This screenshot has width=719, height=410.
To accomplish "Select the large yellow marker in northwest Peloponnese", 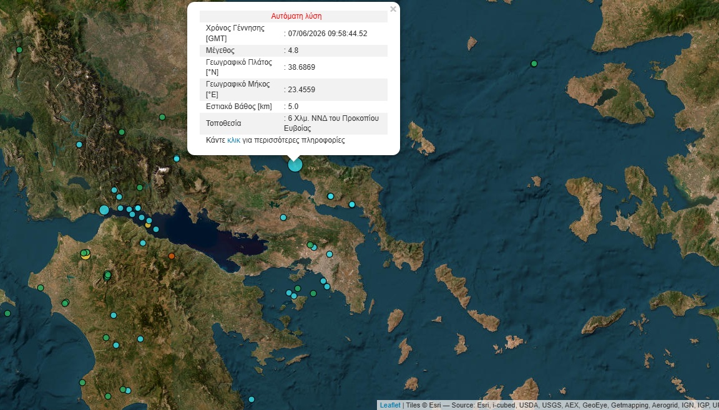I will pyautogui.click(x=86, y=255).
